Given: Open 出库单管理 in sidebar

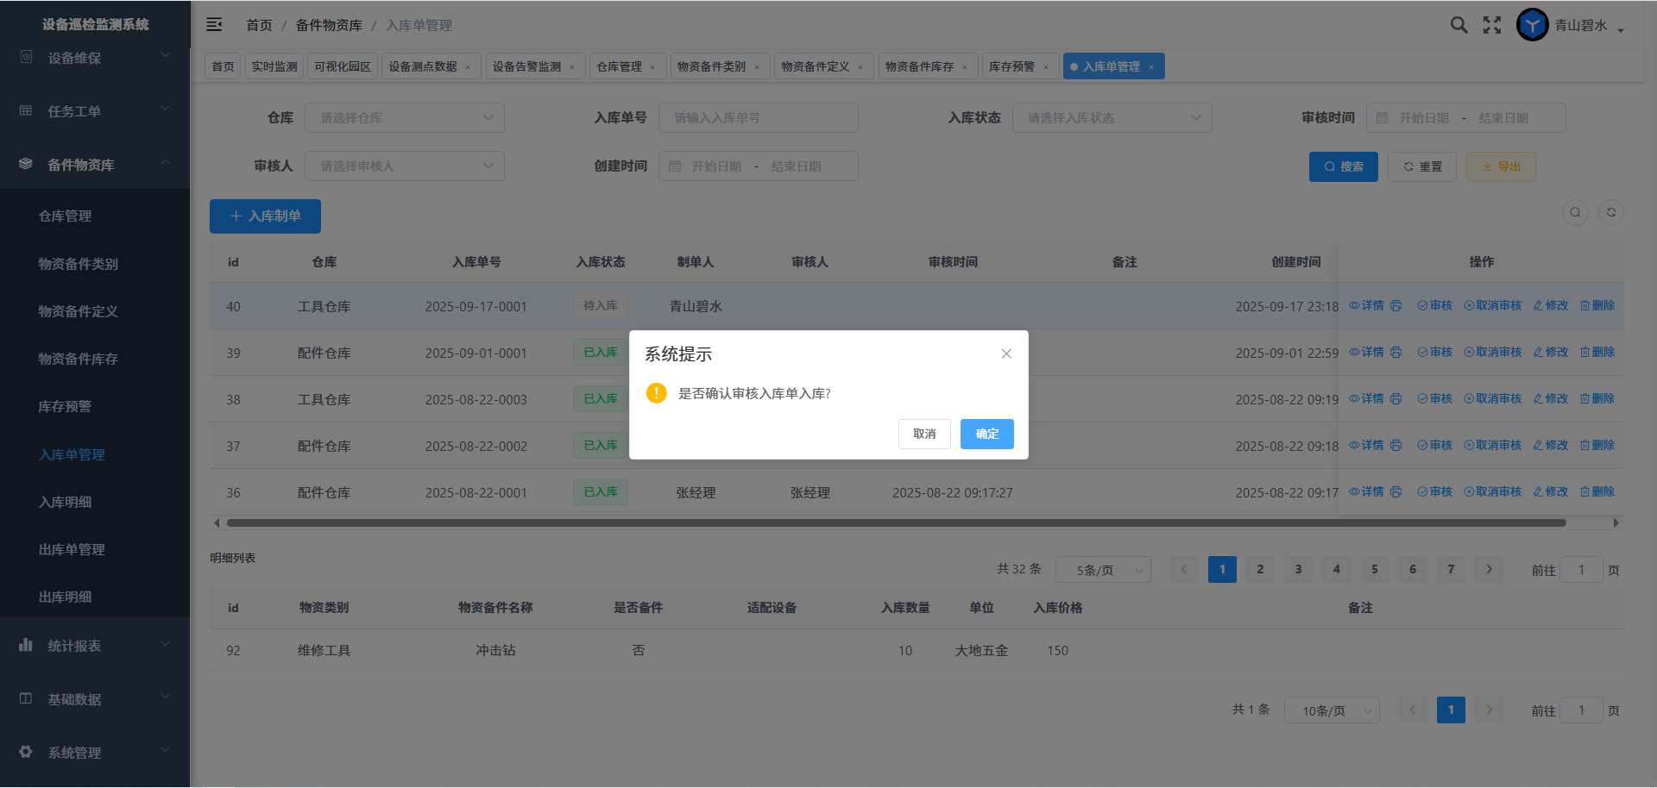Looking at the screenshot, I should point(72,549).
